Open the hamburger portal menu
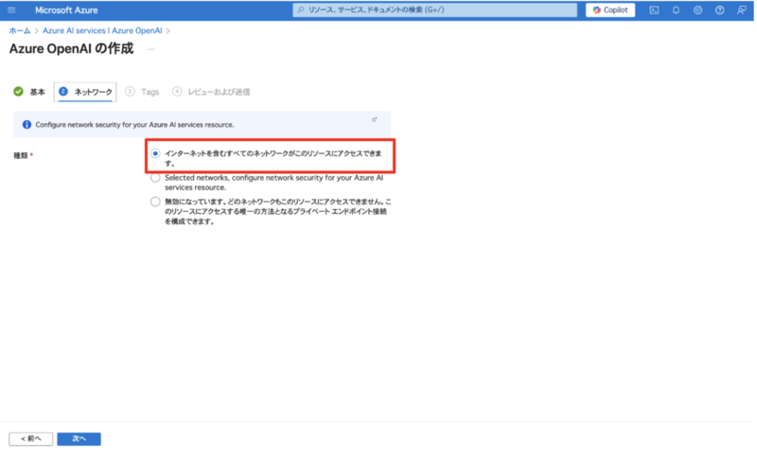This screenshot has height=459, width=757. (x=11, y=10)
